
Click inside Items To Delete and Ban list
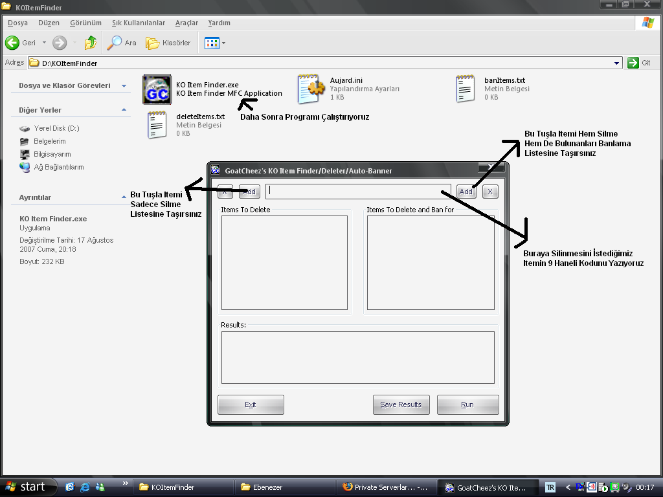point(431,263)
